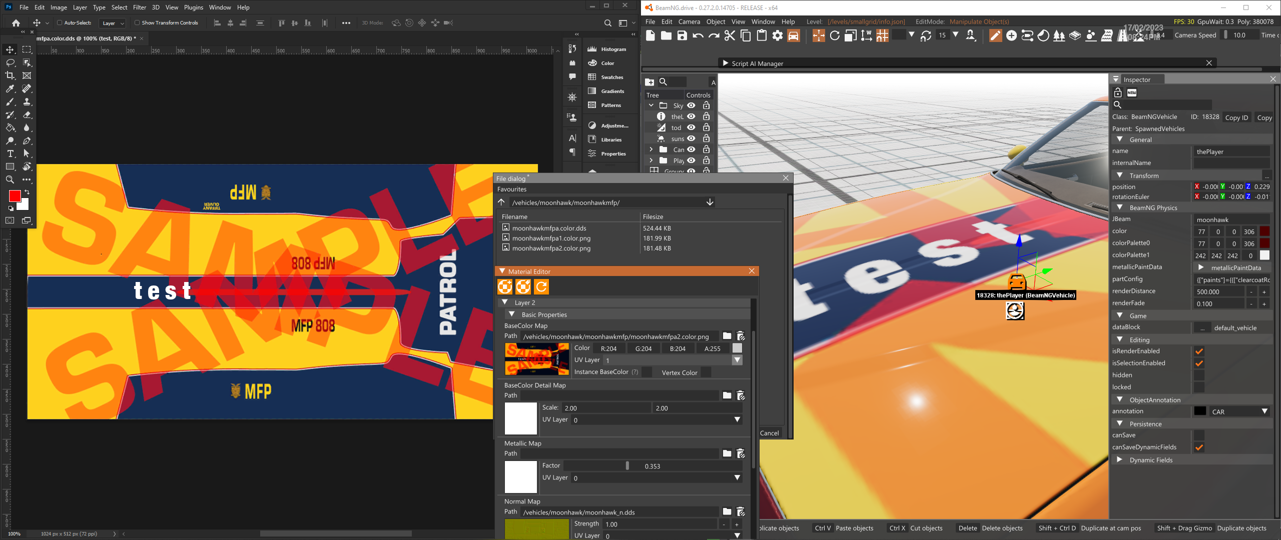Image resolution: width=1281 pixels, height=540 pixels.
Task: Swap foreground and background colors
Action: point(27,192)
